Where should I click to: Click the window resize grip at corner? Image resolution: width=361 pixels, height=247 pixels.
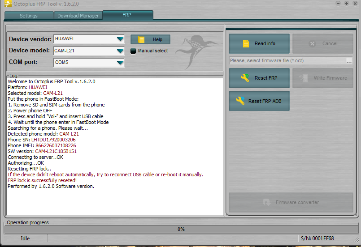357,239
